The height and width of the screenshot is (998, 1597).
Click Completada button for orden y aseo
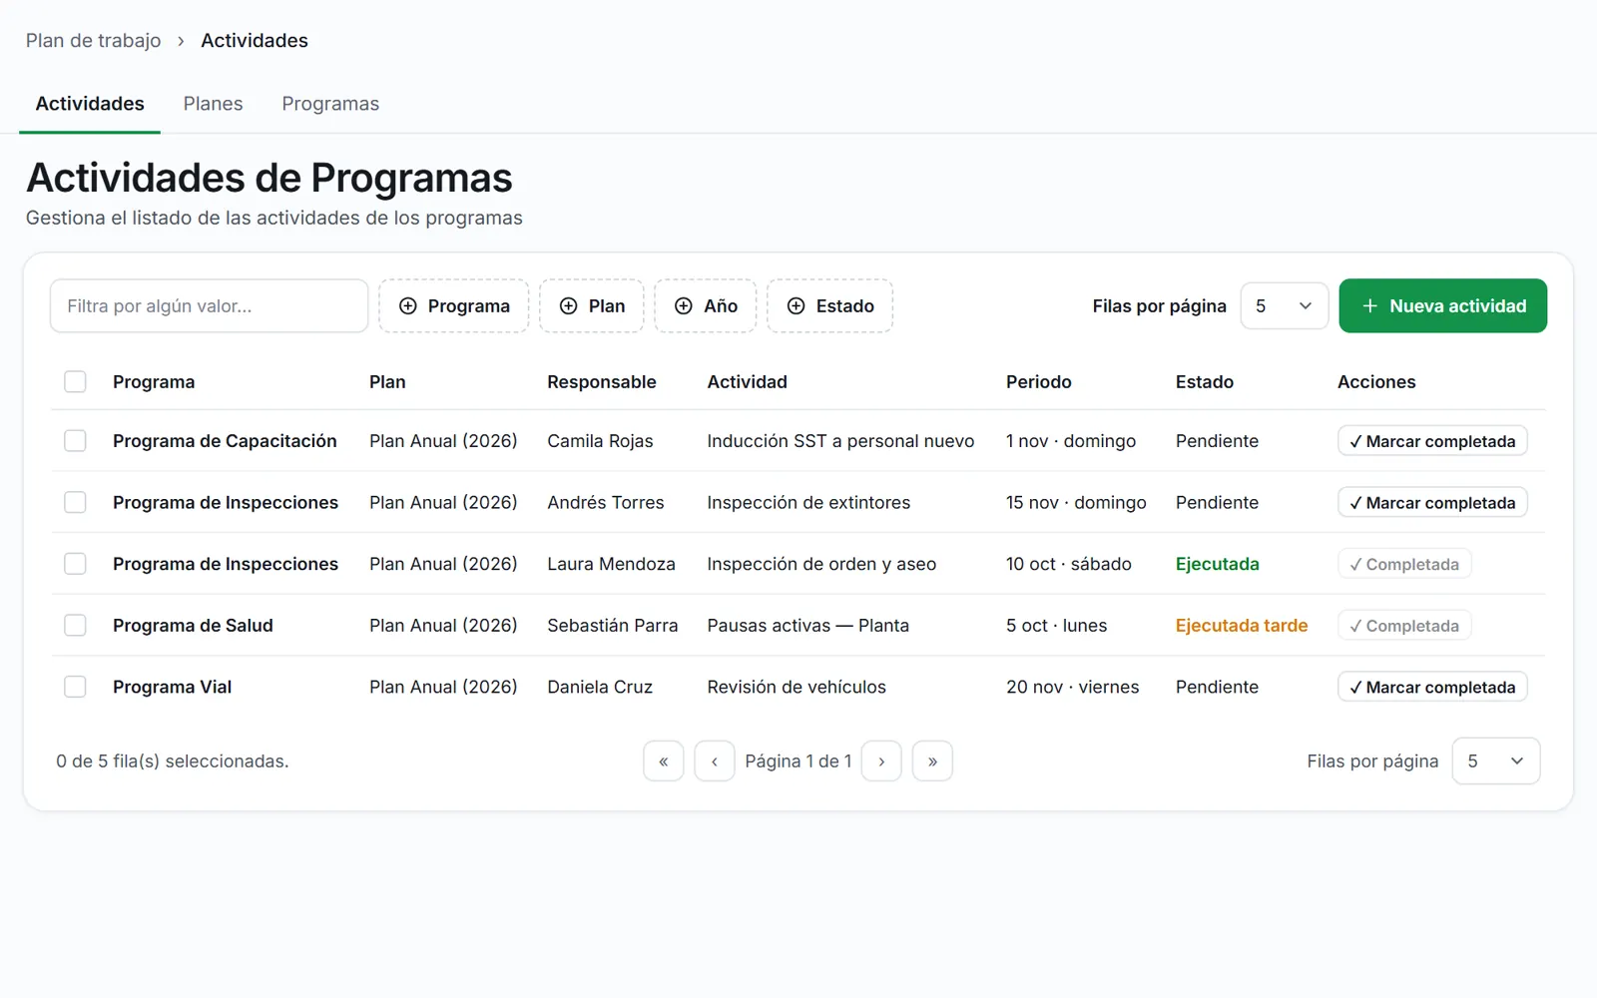click(1404, 564)
